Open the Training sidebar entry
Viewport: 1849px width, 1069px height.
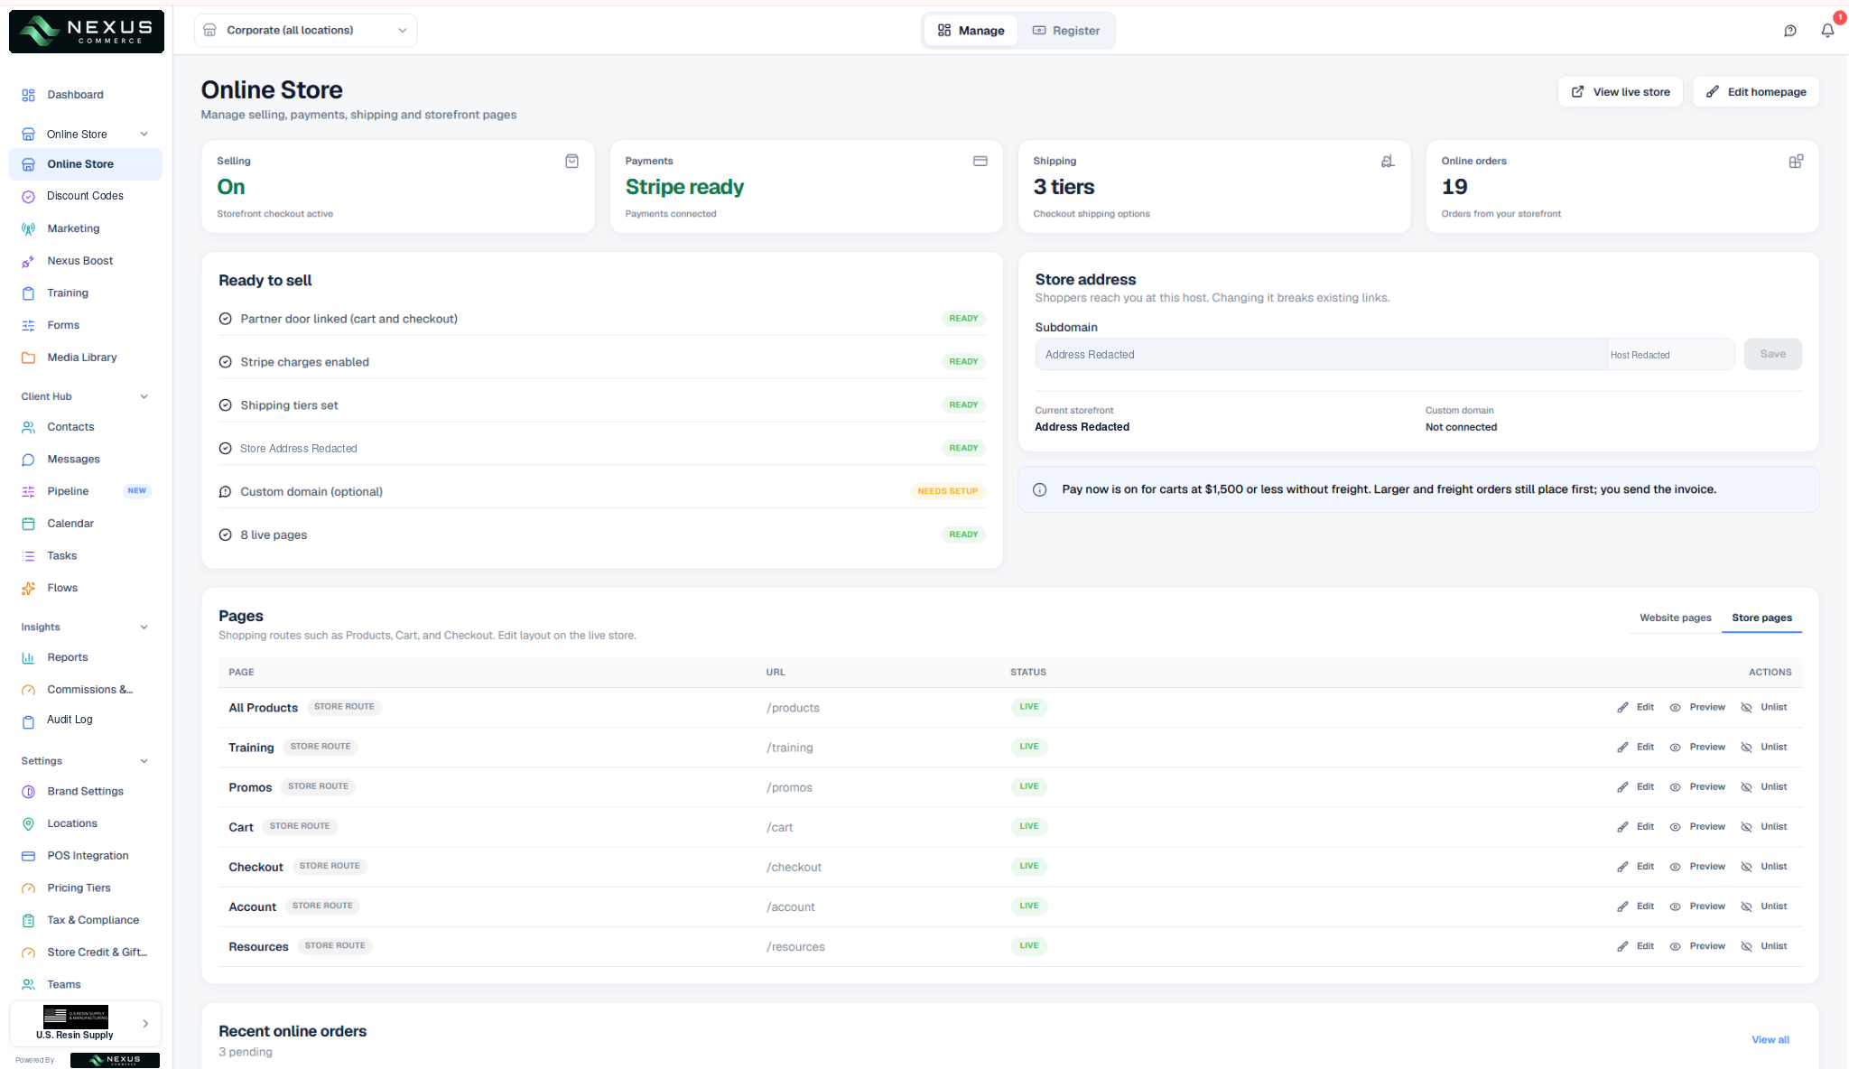[68, 293]
